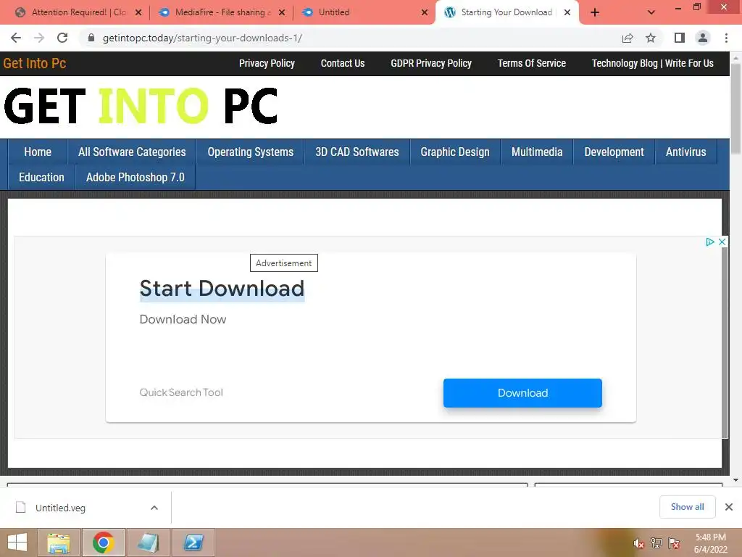This screenshot has height=557, width=742.
Task: Open the Development category
Action: [x=614, y=152]
